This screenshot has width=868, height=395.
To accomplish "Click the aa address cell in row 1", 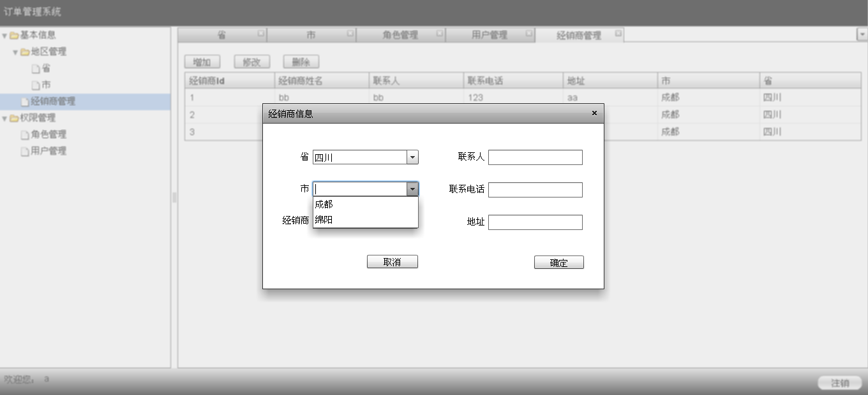I will coord(610,97).
